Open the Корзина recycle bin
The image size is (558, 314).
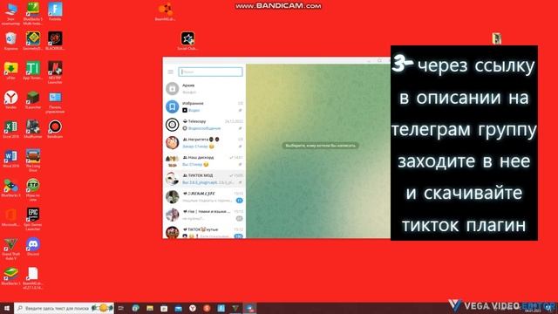tap(10, 41)
